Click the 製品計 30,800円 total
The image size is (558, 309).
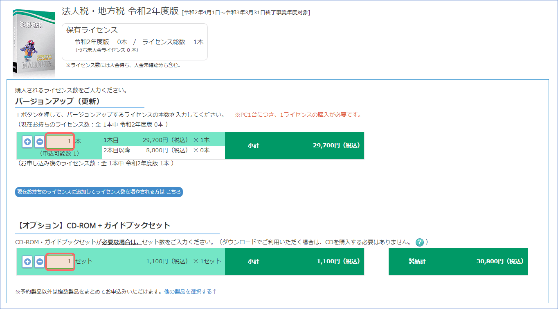click(x=458, y=261)
